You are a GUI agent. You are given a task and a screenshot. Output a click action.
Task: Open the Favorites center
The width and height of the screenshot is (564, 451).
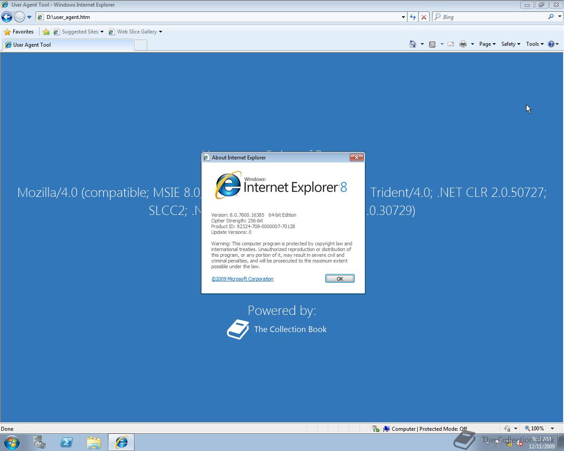click(19, 32)
